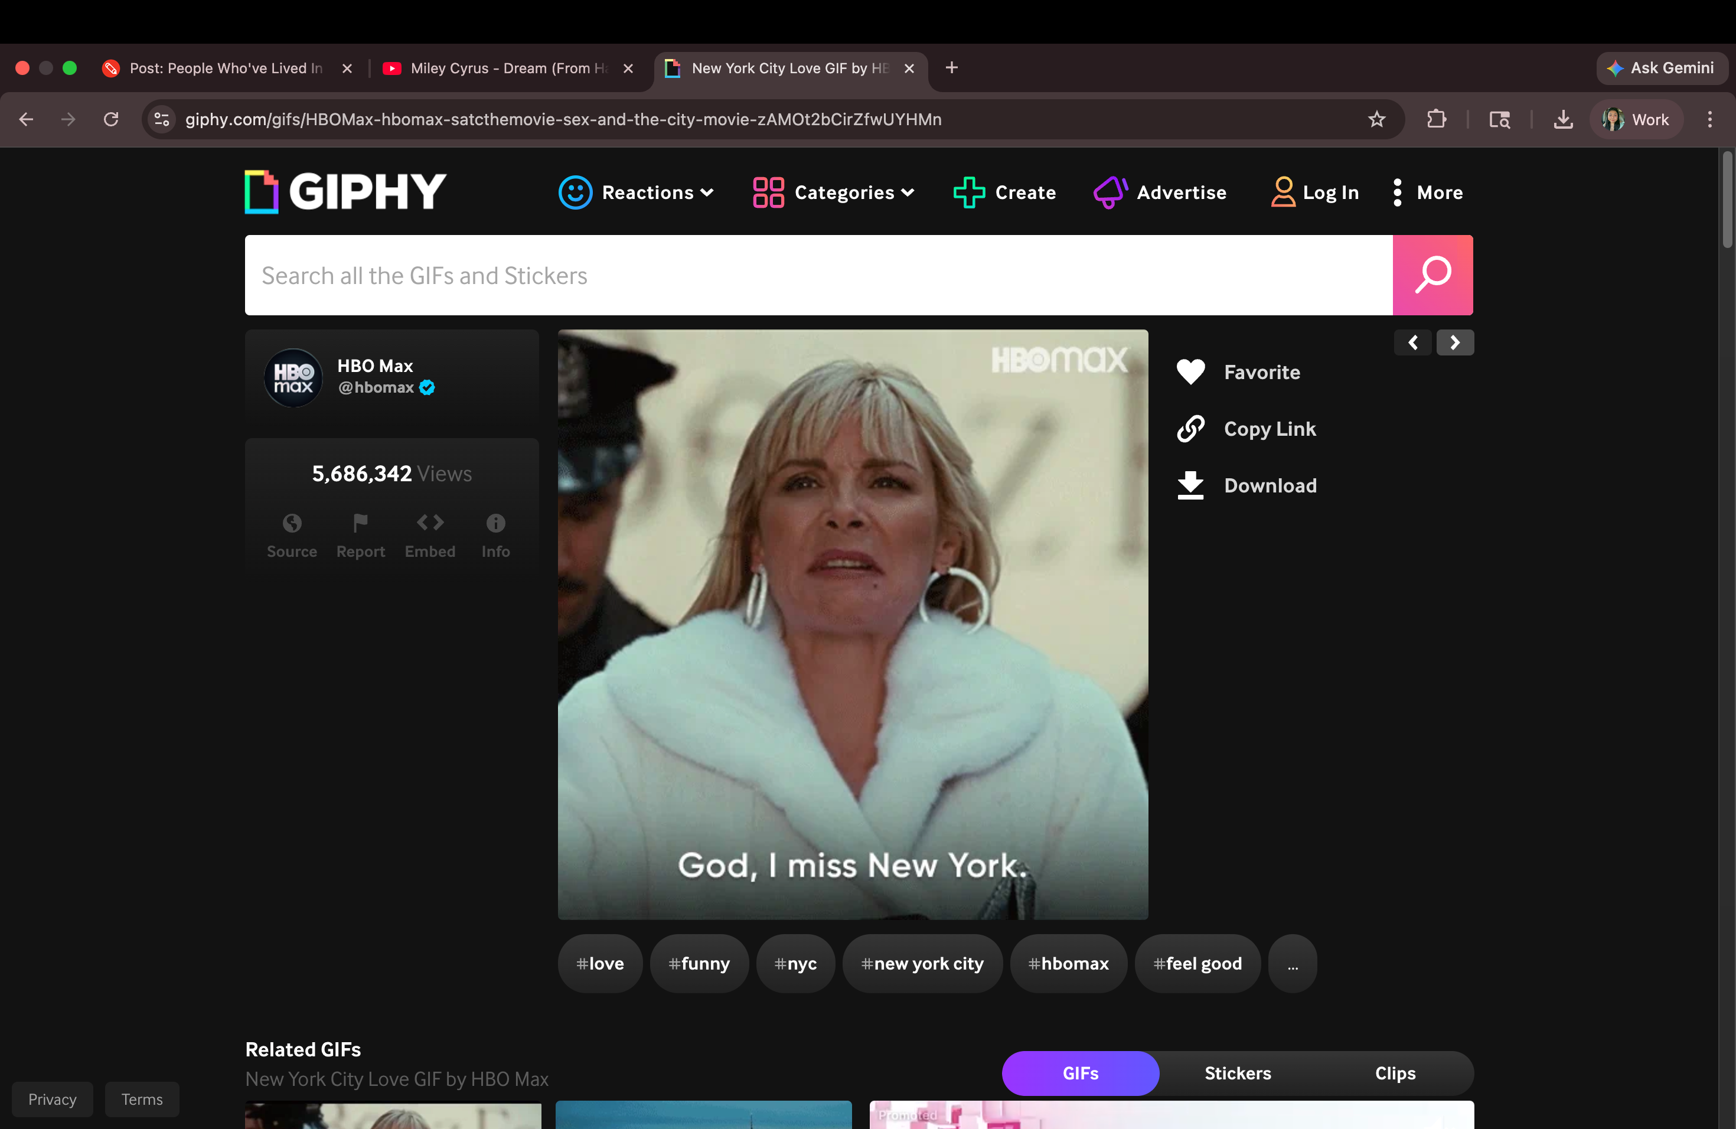This screenshot has height=1129, width=1736.
Task: Open a new browser tab
Action: point(951,68)
